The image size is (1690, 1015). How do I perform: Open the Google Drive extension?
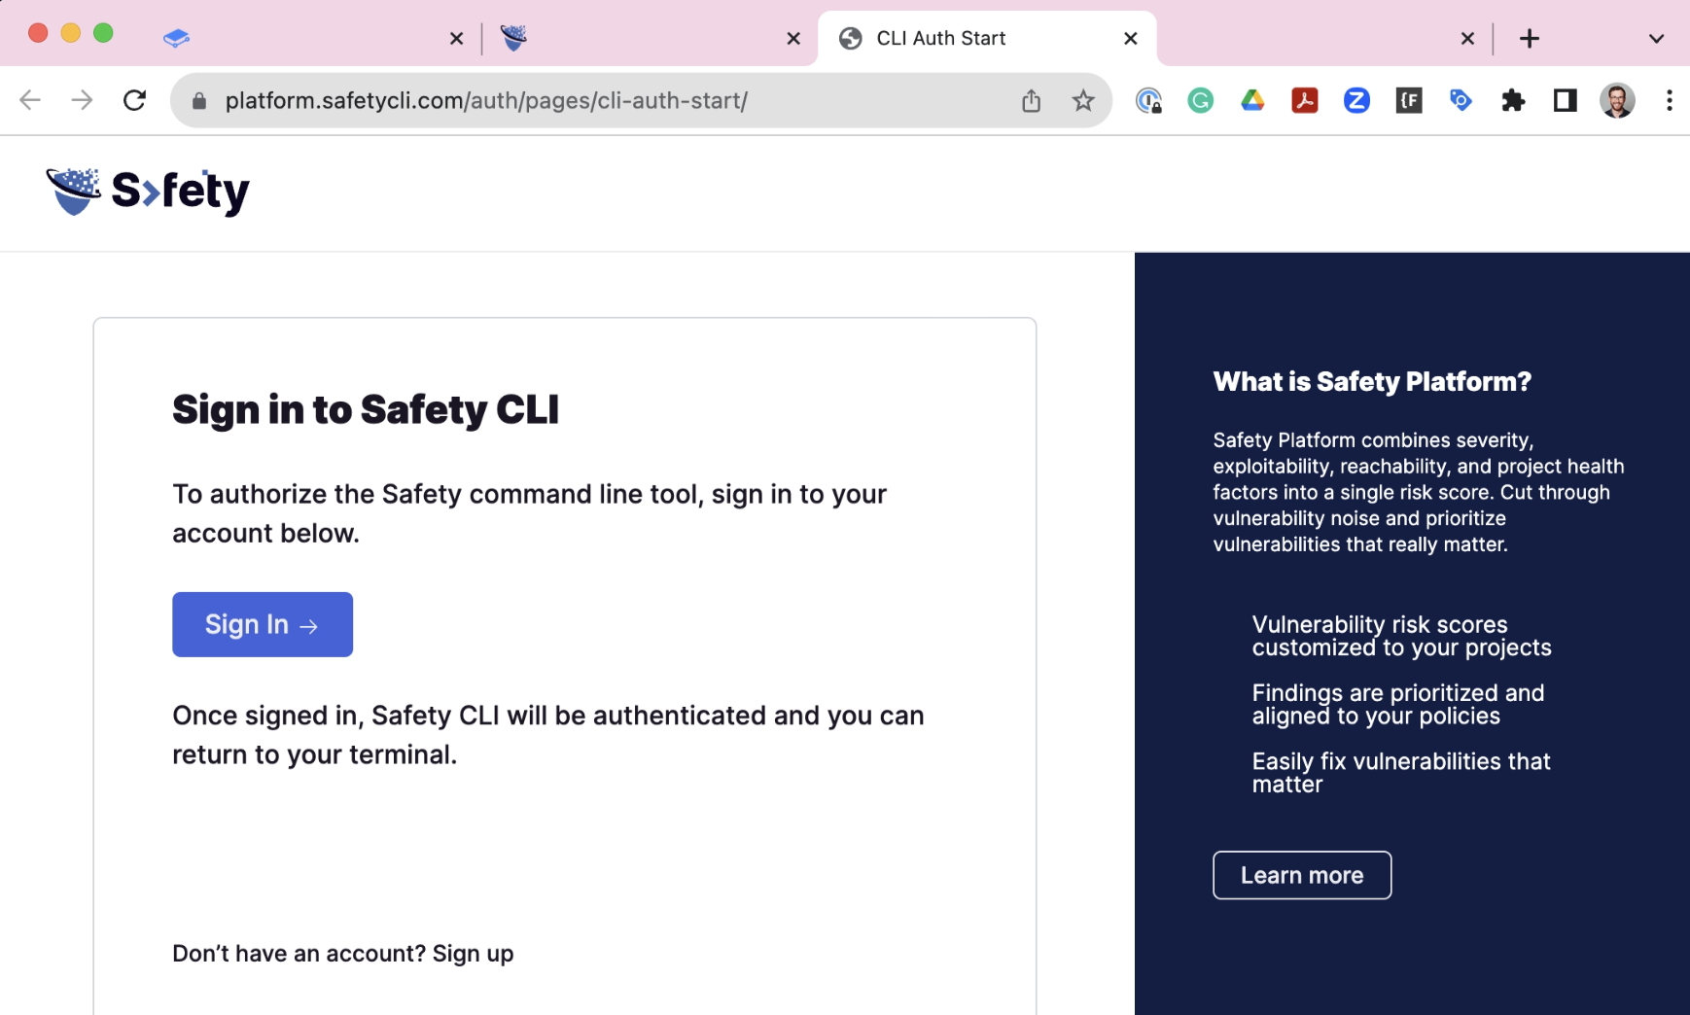click(x=1252, y=100)
